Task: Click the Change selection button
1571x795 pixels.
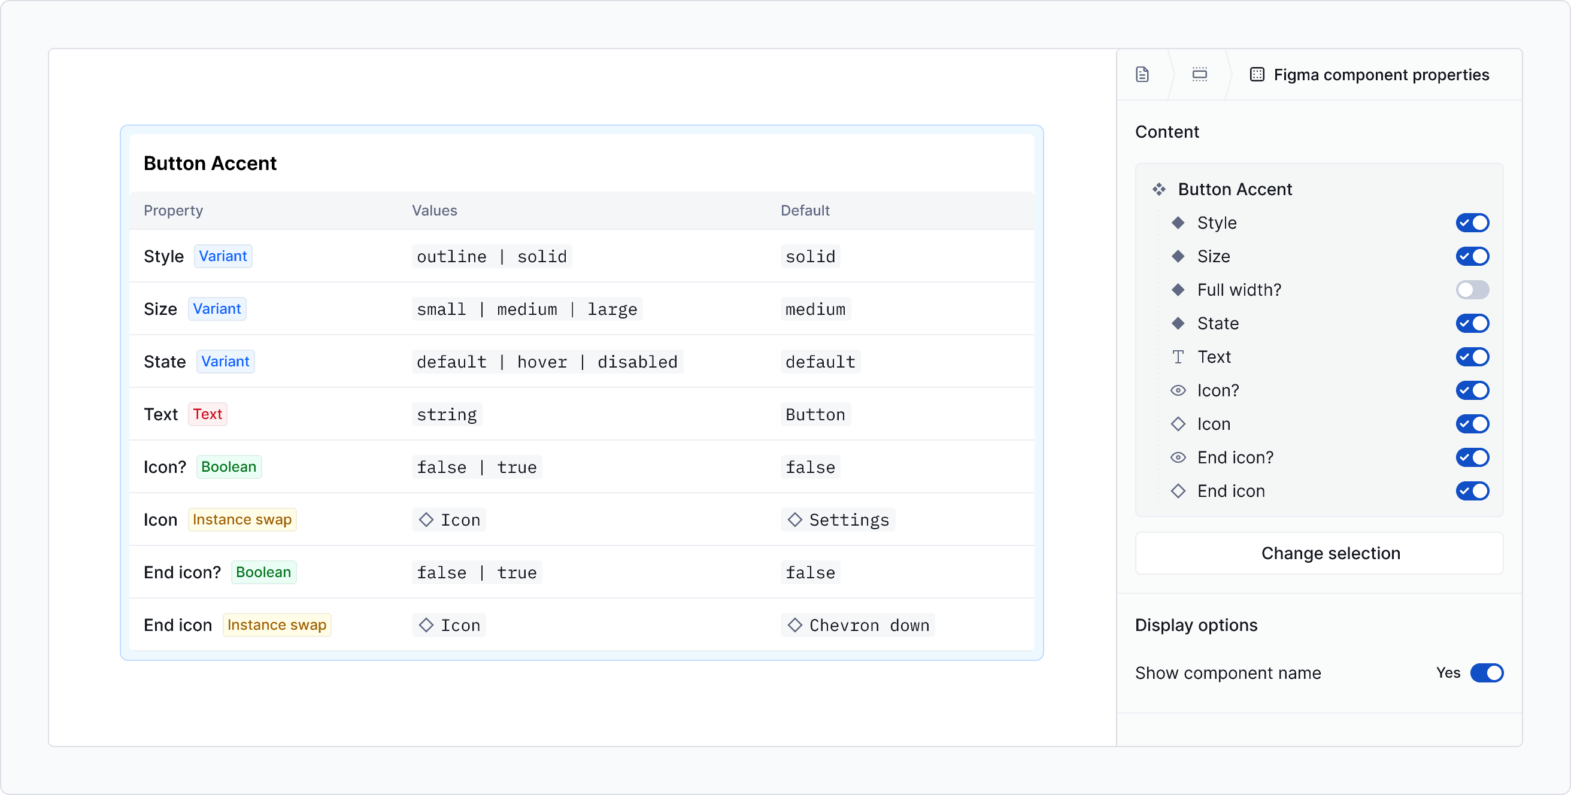Action: click(1318, 553)
